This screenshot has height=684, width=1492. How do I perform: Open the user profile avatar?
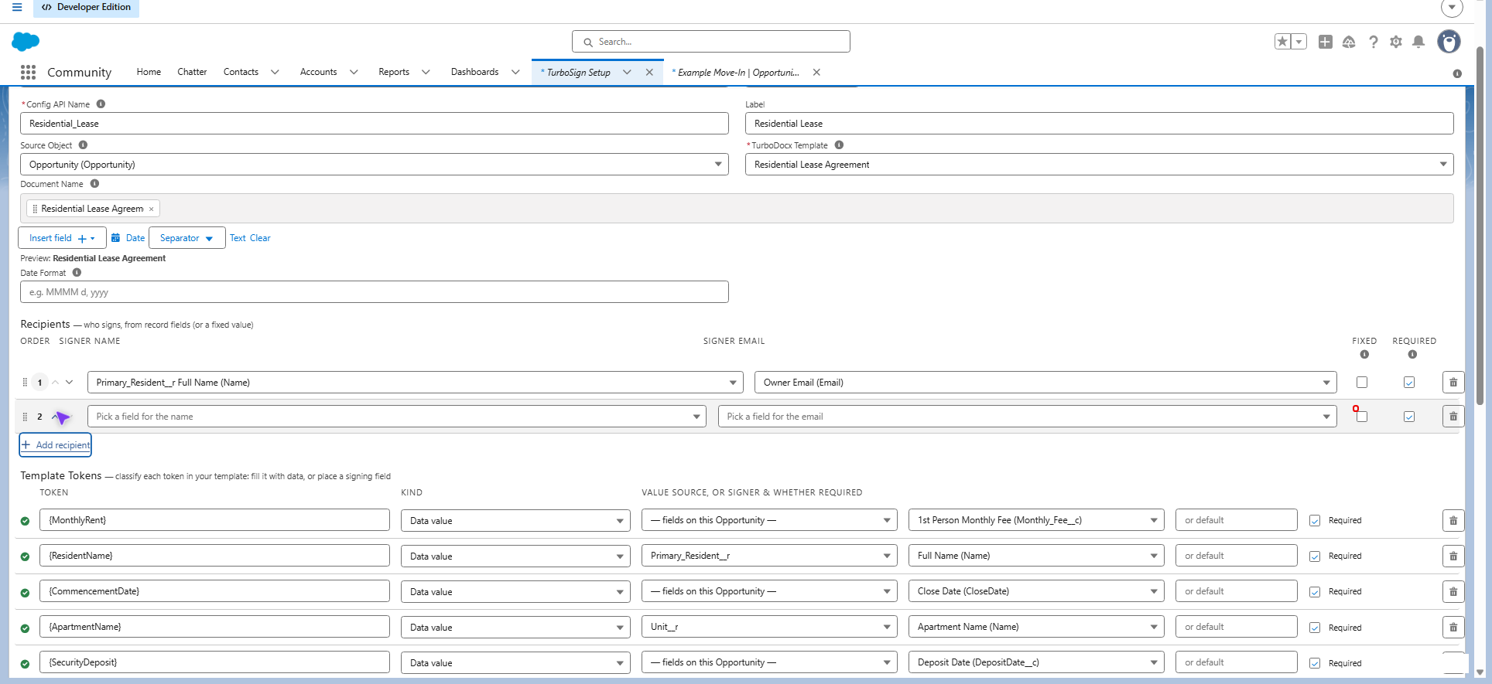click(1449, 42)
